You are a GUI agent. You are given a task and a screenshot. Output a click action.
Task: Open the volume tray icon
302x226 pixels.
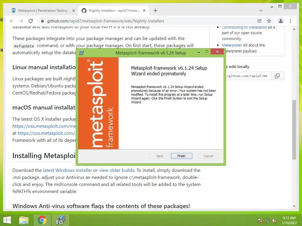274,220
